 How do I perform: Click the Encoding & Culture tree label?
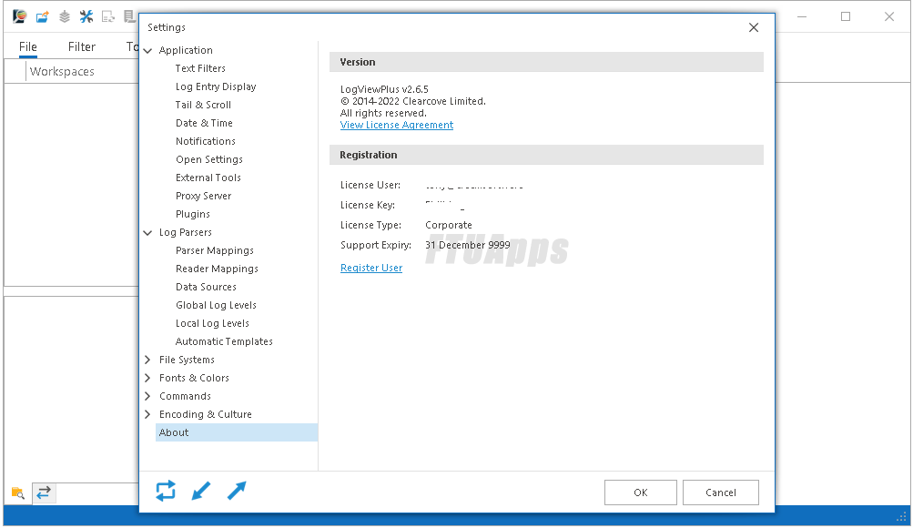tap(206, 414)
